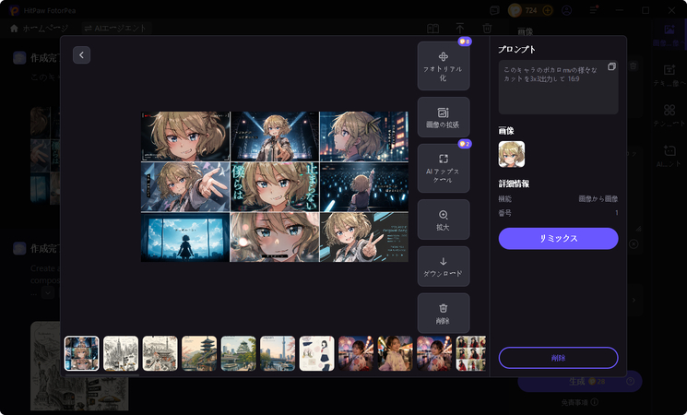Download the image with ダウンロード
The image size is (687, 415).
pyautogui.click(x=444, y=266)
